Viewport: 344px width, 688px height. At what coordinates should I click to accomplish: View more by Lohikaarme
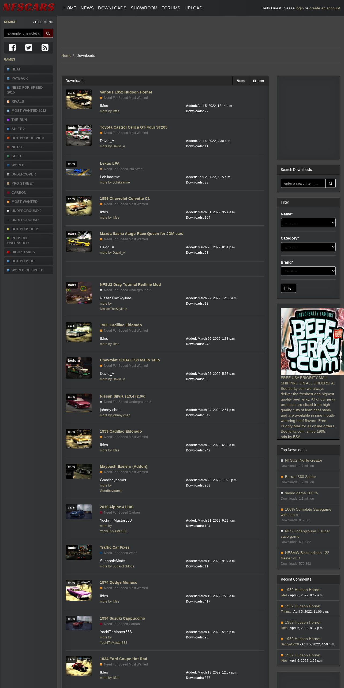tap(115, 182)
